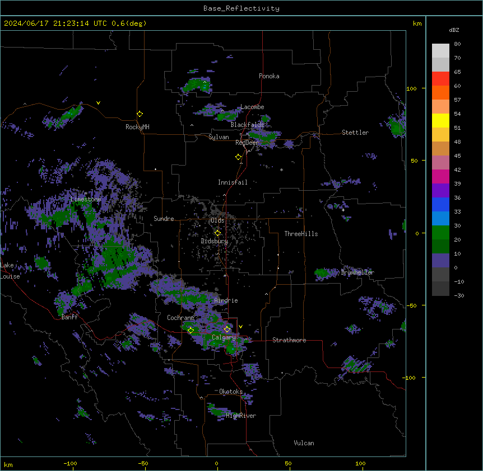Pick the red swatch between 65 and 60 dBZ
This screenshot has height=471, width=483.
coord(440,79)
